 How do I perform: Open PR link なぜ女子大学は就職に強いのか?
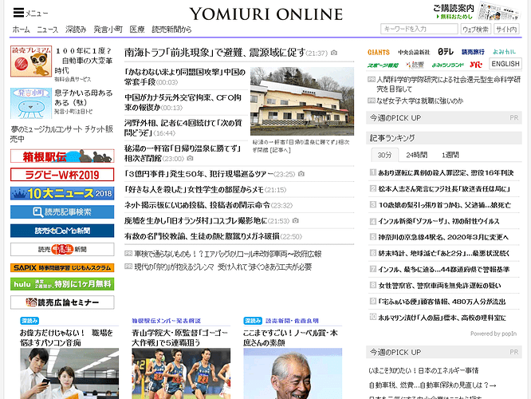click(x=420, y=101)
